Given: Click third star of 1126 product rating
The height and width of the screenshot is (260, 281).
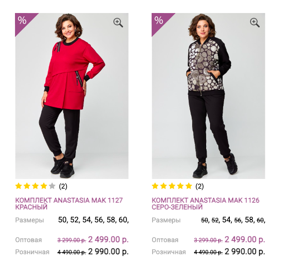Looking at the screenshot, I should click(172, 186).
